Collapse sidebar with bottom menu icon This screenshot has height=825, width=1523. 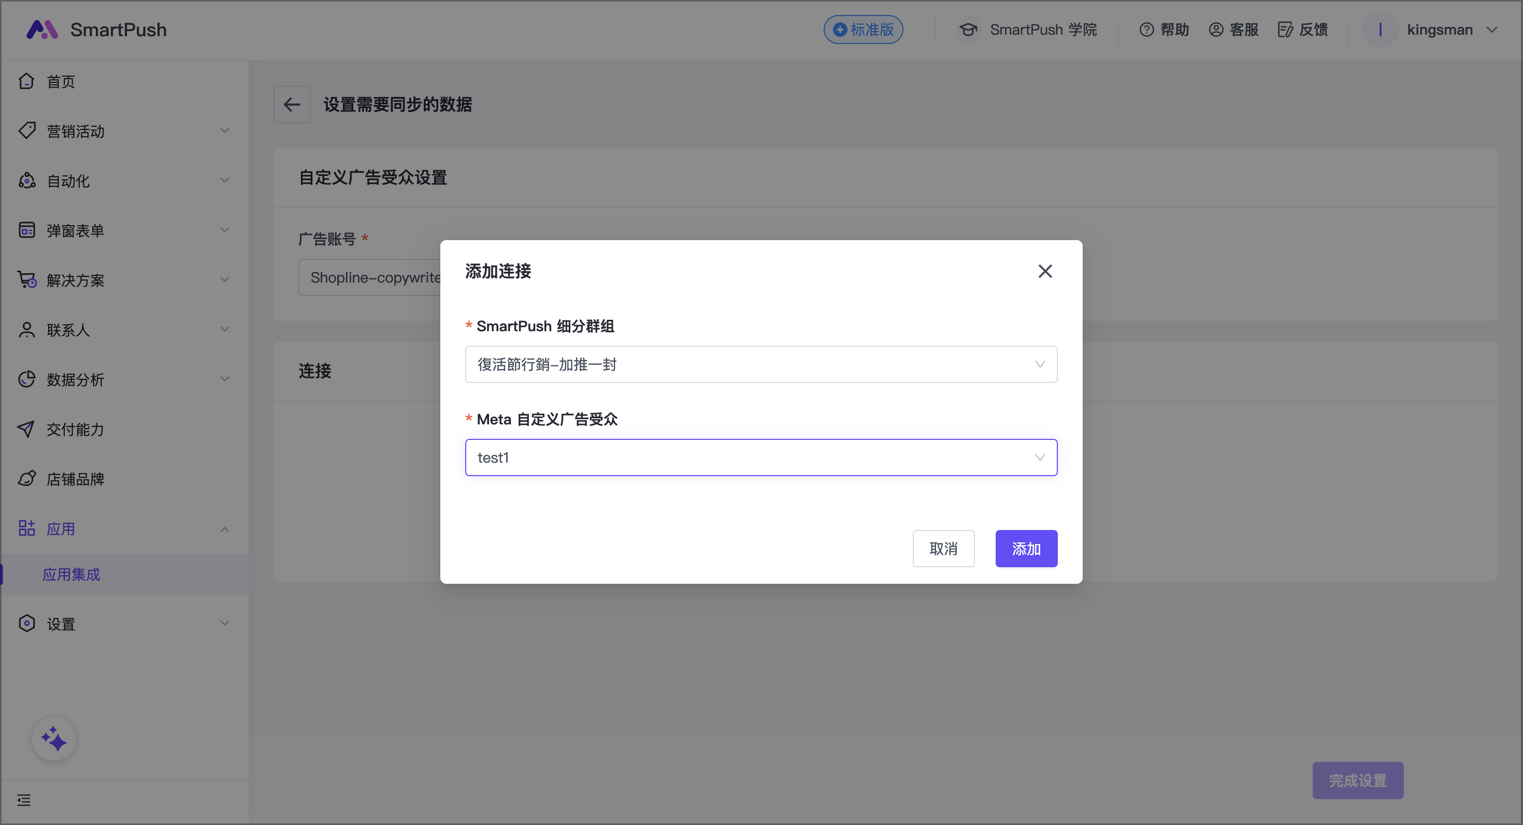tap(24, 800)
